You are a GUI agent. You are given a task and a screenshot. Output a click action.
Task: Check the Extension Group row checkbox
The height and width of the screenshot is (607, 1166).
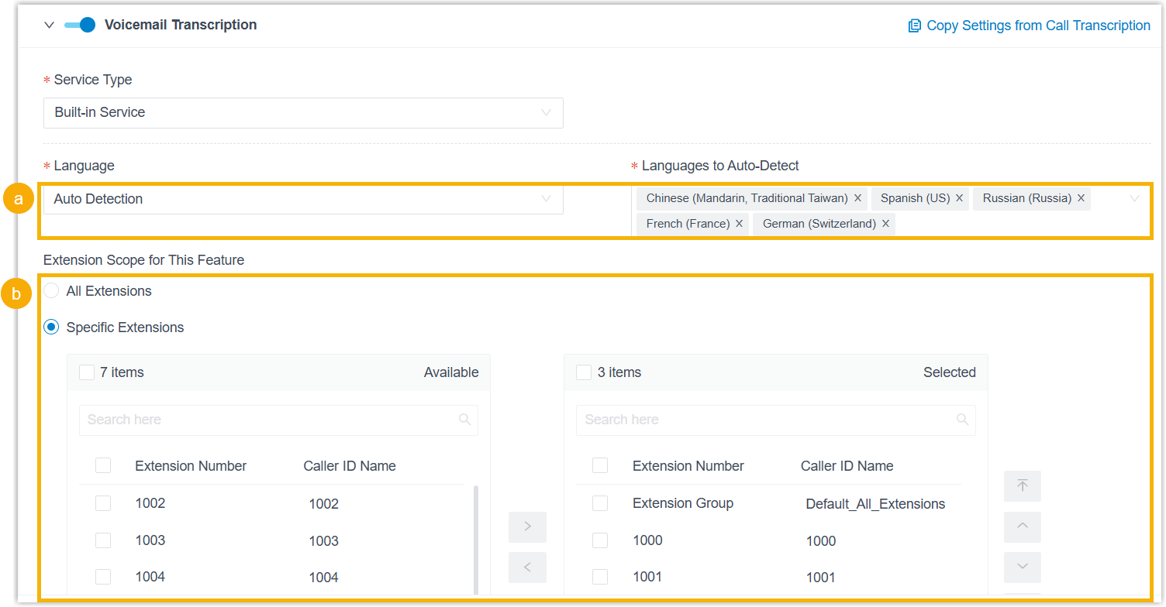tap(600, 503)
